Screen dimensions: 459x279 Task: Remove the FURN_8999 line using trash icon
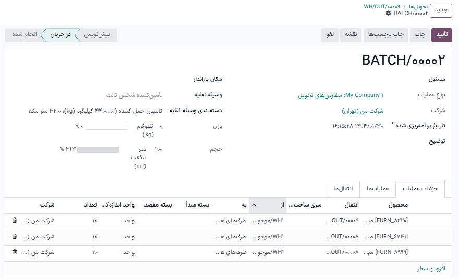point(14,252)
